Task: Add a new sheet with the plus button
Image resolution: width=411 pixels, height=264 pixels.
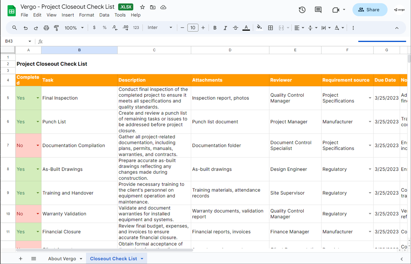Action: pyautogui.click(x=20, y=258)
